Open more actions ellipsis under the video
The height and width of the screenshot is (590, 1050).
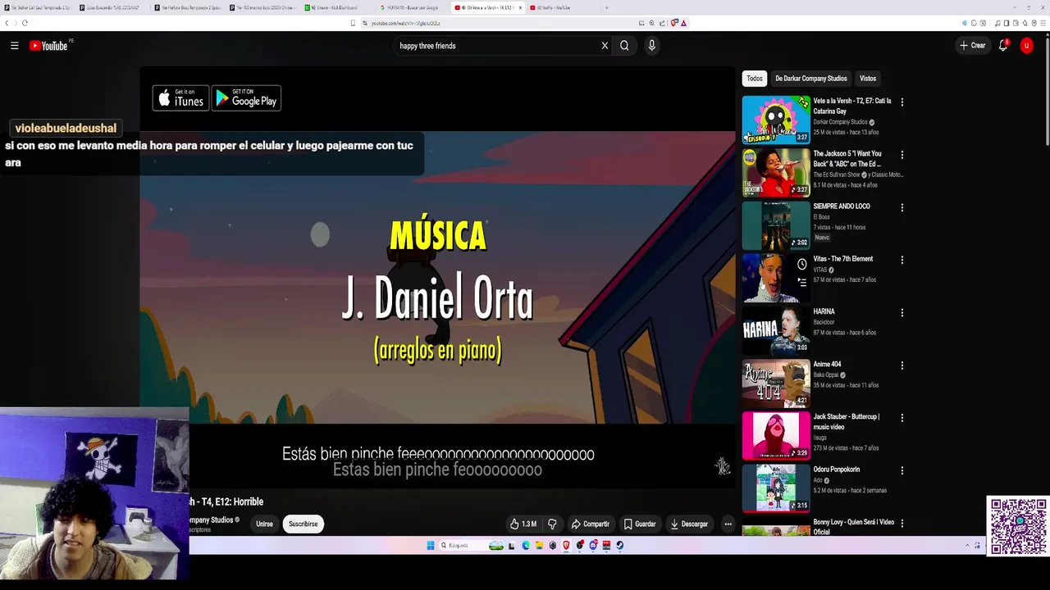[728, 524]
